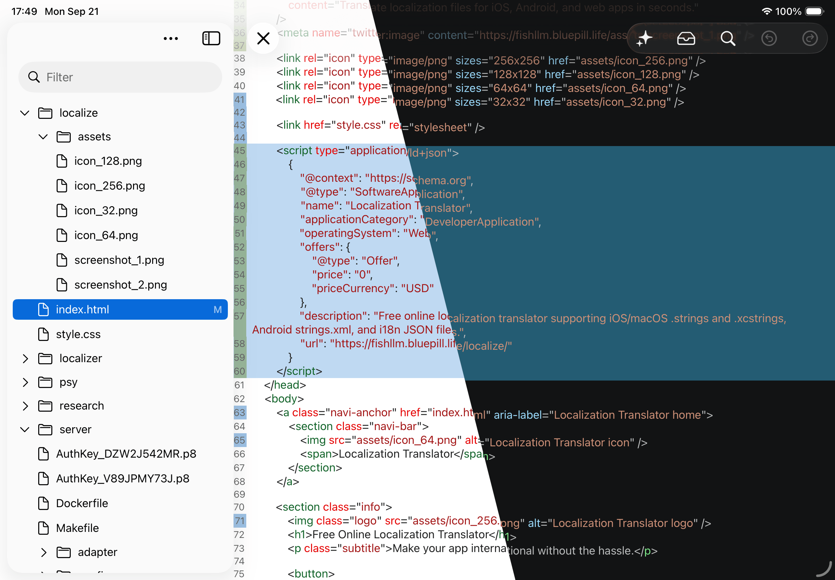Open the search magnifier in the toolbar
The width and height of the screenshot is (835, 580).
coord(728,38)
